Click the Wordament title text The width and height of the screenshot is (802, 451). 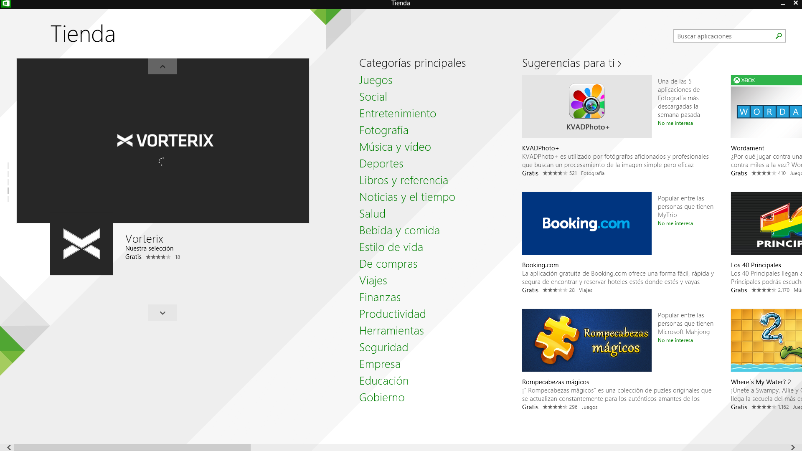click(x=747, y=148)
